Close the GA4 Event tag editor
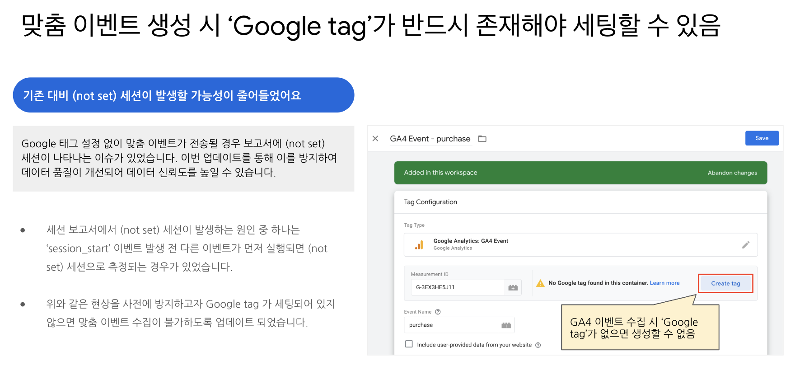 click(x=375, y=139)
